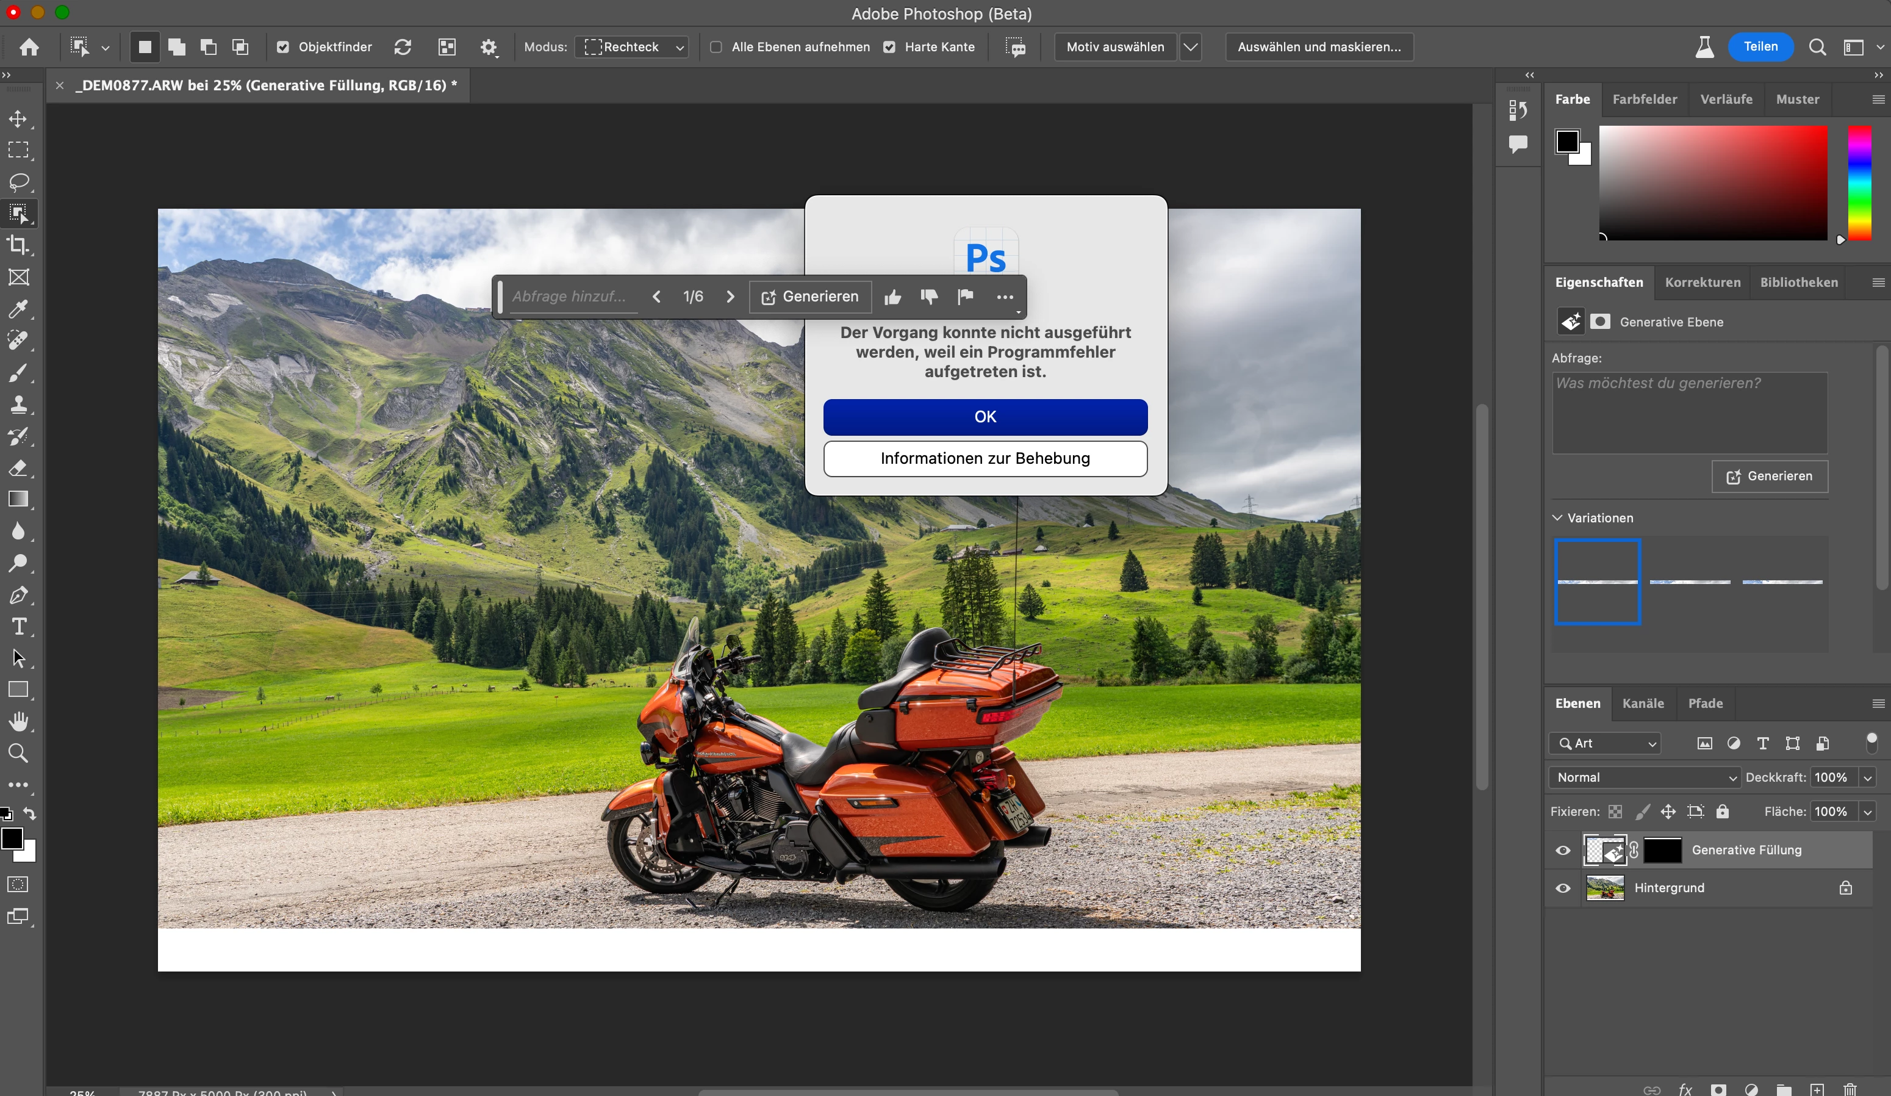Switch to the Kanäle tab
This screenshot has height=1096, width=1891.
click(1643, 704)
